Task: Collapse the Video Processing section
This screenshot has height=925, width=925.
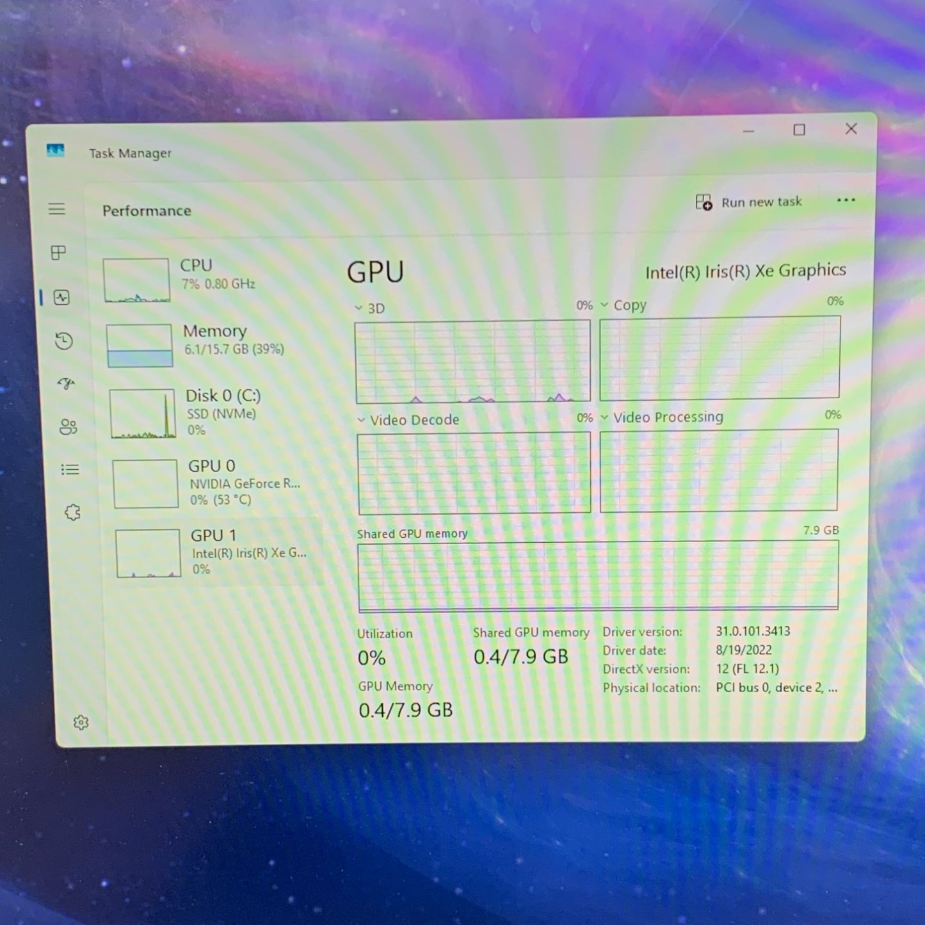Action: (604, 417)
